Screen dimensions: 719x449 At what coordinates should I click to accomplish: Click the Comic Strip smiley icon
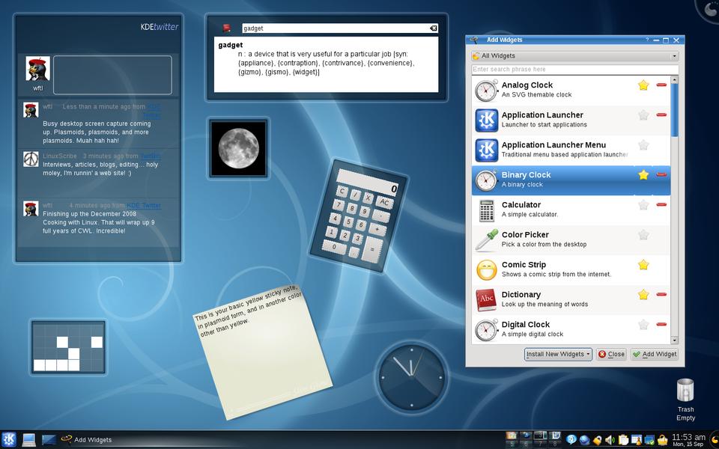(x=487, y=270)
